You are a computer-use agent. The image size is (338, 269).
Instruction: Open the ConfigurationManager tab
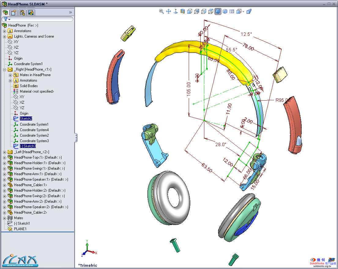pos(22,13)
